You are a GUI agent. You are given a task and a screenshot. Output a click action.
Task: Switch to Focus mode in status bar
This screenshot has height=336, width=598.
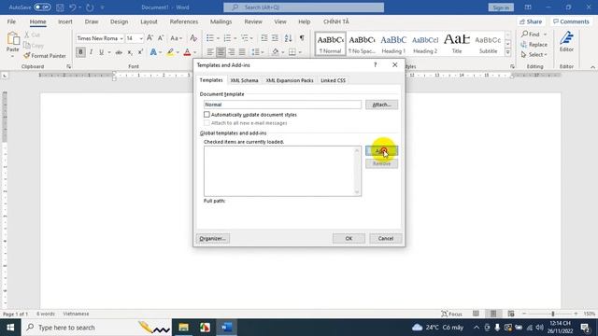pos(451,314)
